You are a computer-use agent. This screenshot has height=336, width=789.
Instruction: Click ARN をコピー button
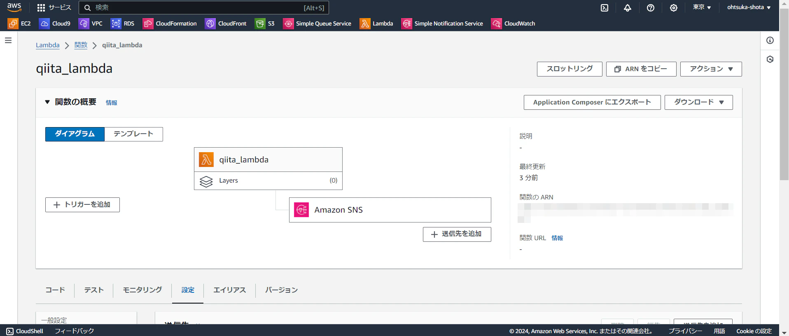[641, 69]
